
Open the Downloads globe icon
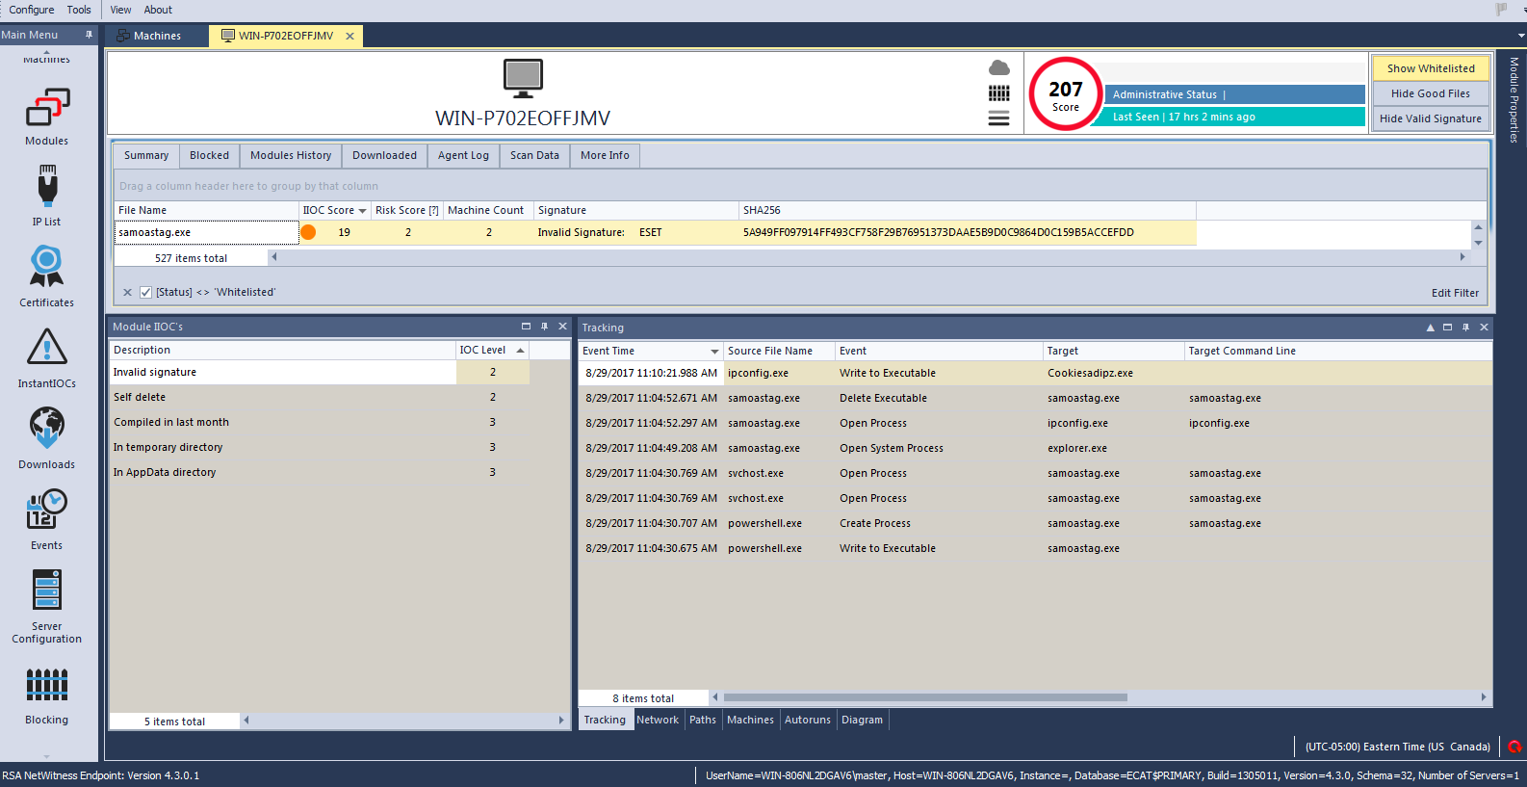tap(46, 429)
